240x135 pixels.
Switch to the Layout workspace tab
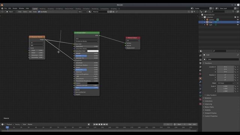point(35,9)
